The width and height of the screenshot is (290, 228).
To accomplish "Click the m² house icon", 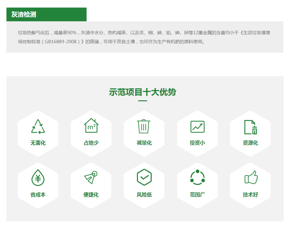I will [x=91, y=126].
